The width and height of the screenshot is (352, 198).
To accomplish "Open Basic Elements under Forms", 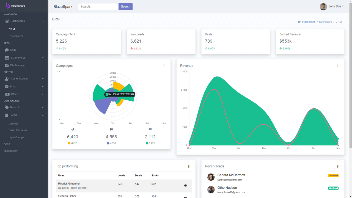I will (18, 130).
